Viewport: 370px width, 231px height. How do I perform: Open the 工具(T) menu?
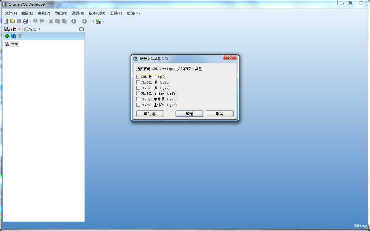(116, 13)
